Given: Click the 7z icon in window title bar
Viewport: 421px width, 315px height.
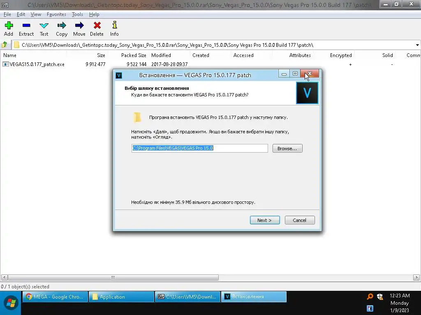Looking at the screenshot, I should click(5, 5).
